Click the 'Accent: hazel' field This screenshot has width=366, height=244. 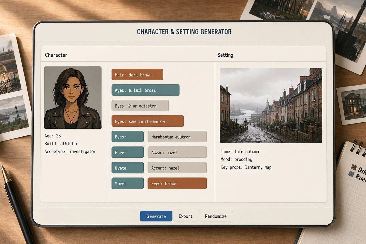tap(177, 168)
